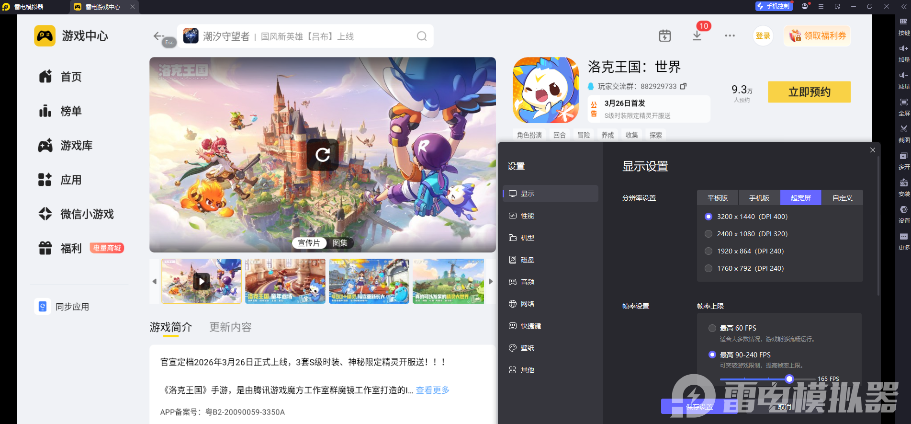Open 福利 benefits in sidebar

[x=60, y=248]
